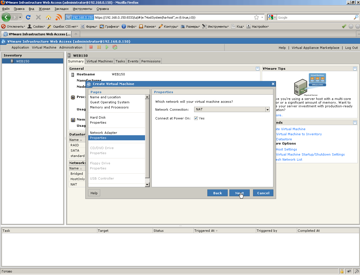Open the Справка Firefox menu
The width and height of the screenshot is (360, 275).
[103, 9]
